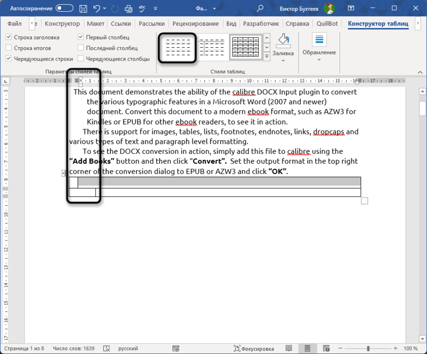Switch to Read Mode icon in status bar

point(288,348)
